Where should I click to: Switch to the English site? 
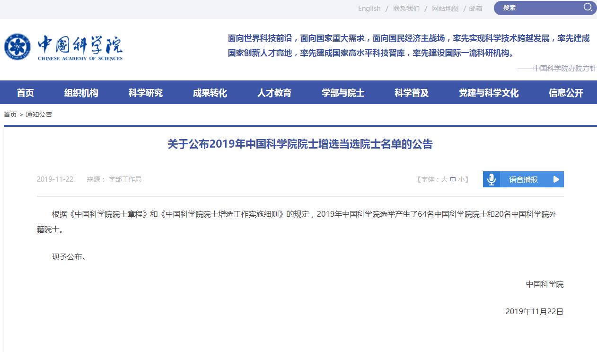click(369, 9)
